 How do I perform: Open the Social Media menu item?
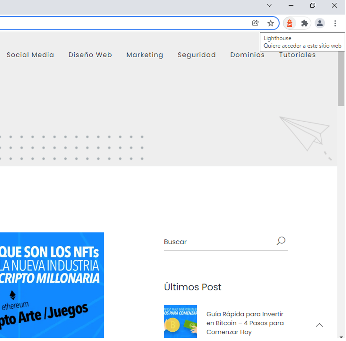[30, 55]
